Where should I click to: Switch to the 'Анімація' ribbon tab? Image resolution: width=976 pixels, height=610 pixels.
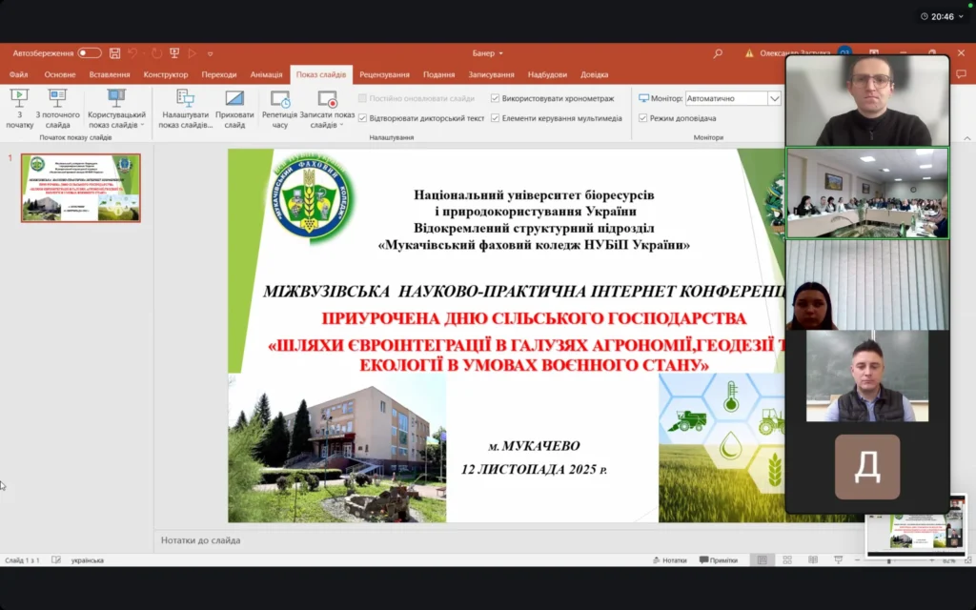pos(266,74)
